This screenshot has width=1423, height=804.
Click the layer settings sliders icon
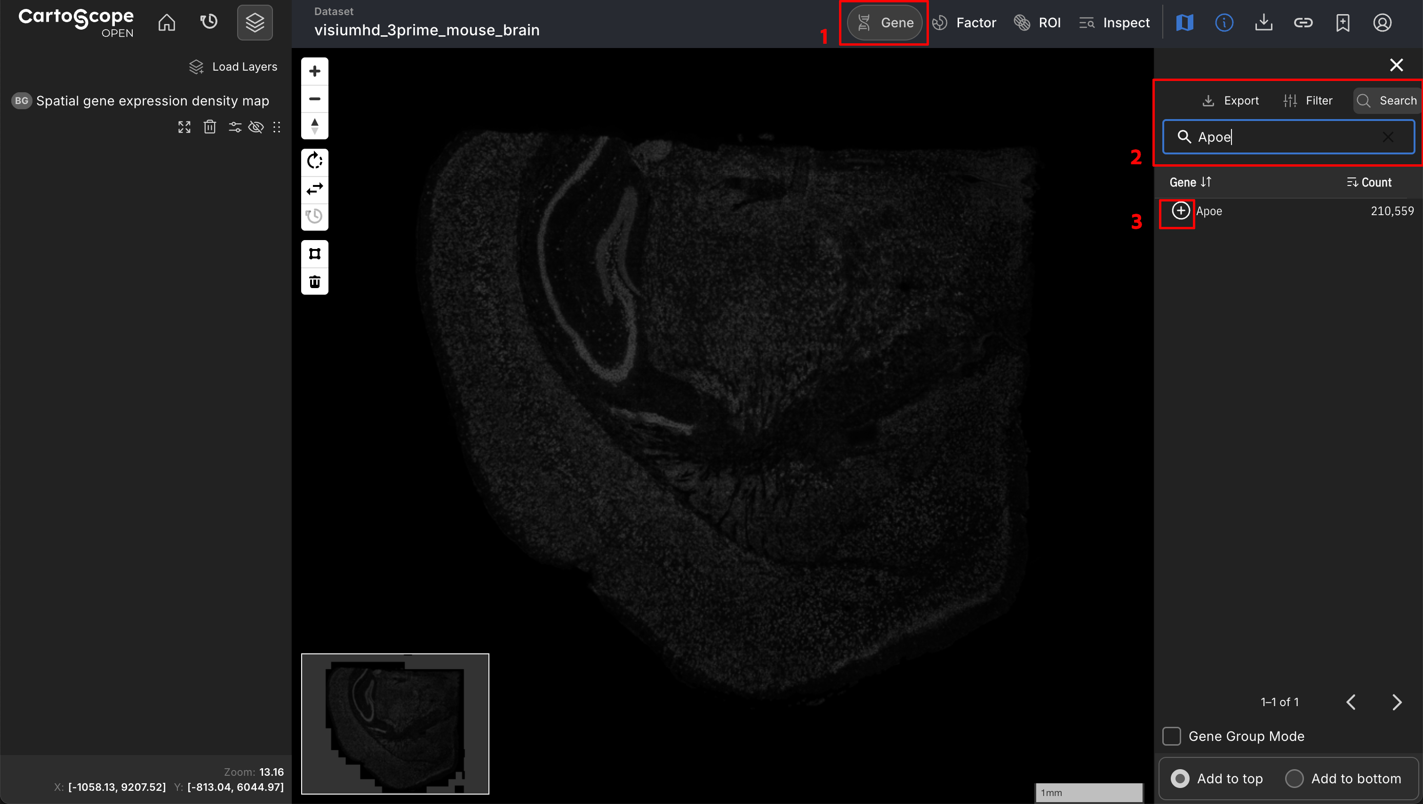(x=235, y=128)
